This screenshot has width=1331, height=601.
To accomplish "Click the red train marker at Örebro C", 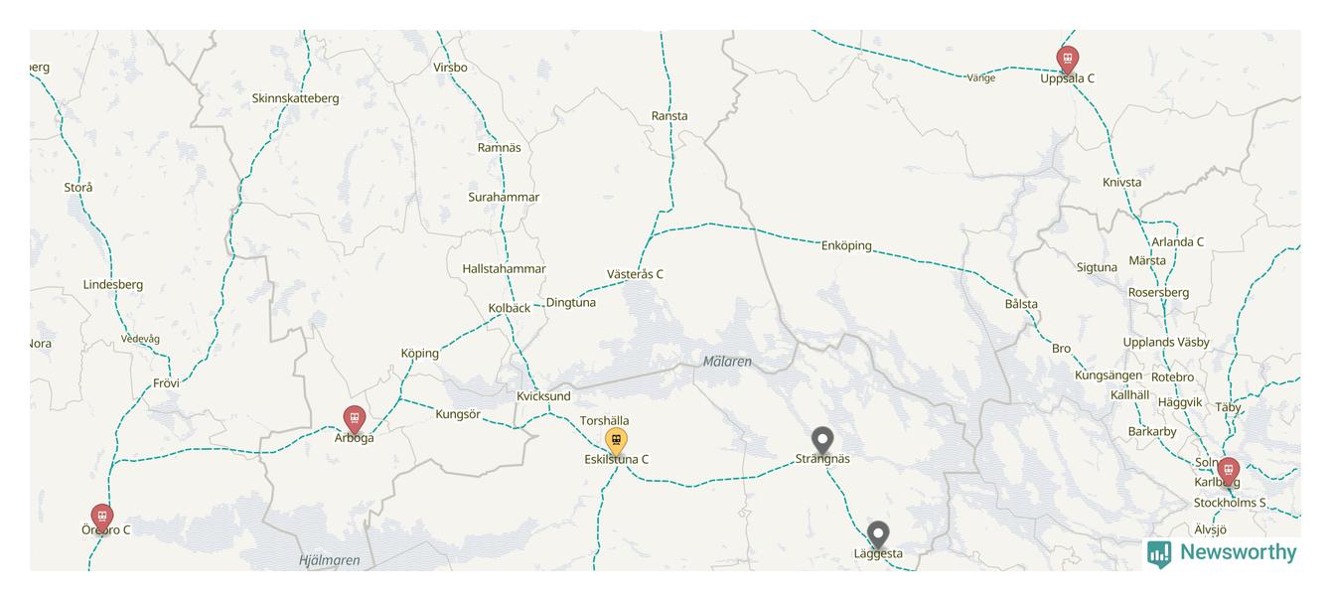I will 101,518.
